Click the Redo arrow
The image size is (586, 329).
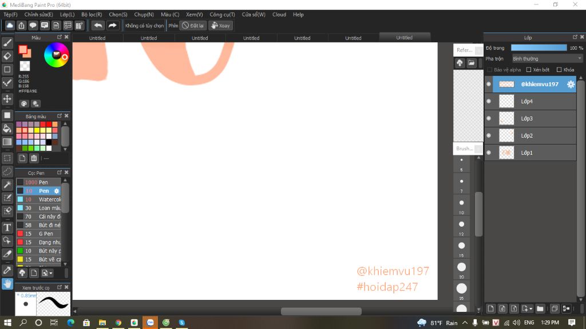(112, 25)
